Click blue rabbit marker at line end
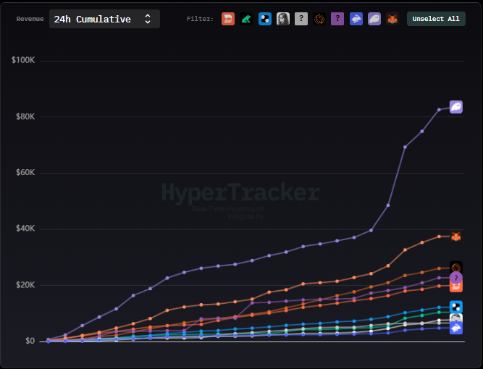Image resolution: width=483 pixels, height=369 pixels. pos(456,328)
